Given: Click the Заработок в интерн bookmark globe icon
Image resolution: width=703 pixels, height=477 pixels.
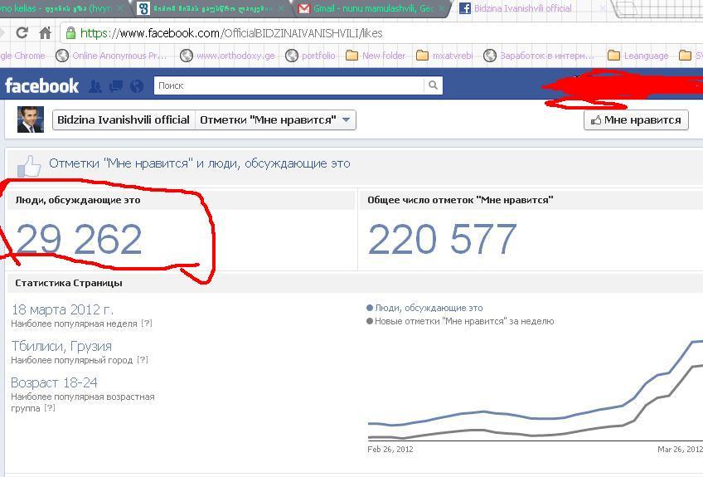Looking at the screenshot, I should point(490,56).
